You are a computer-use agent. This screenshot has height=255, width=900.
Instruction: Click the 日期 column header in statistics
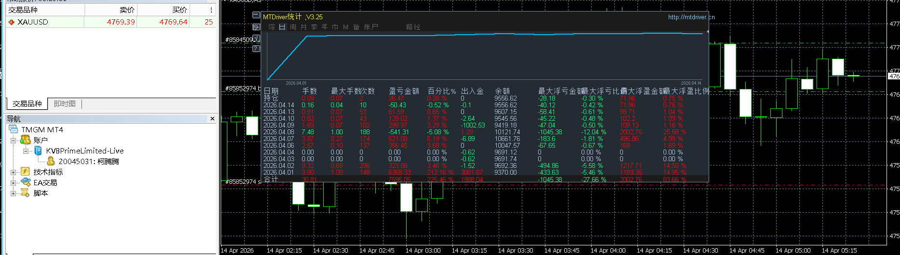[x=271, y=91]
